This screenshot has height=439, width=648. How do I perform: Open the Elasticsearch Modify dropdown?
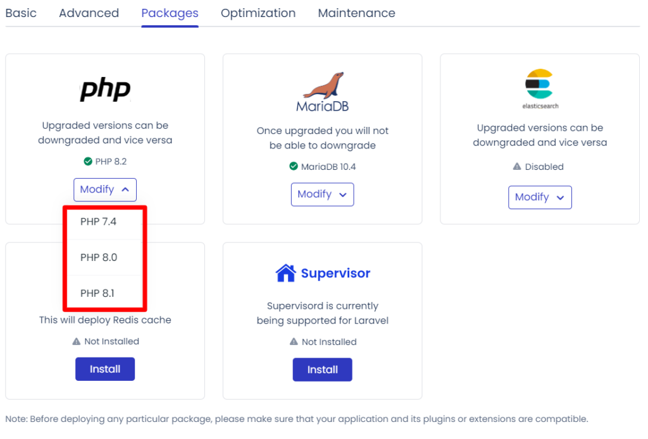click(540, 197)
